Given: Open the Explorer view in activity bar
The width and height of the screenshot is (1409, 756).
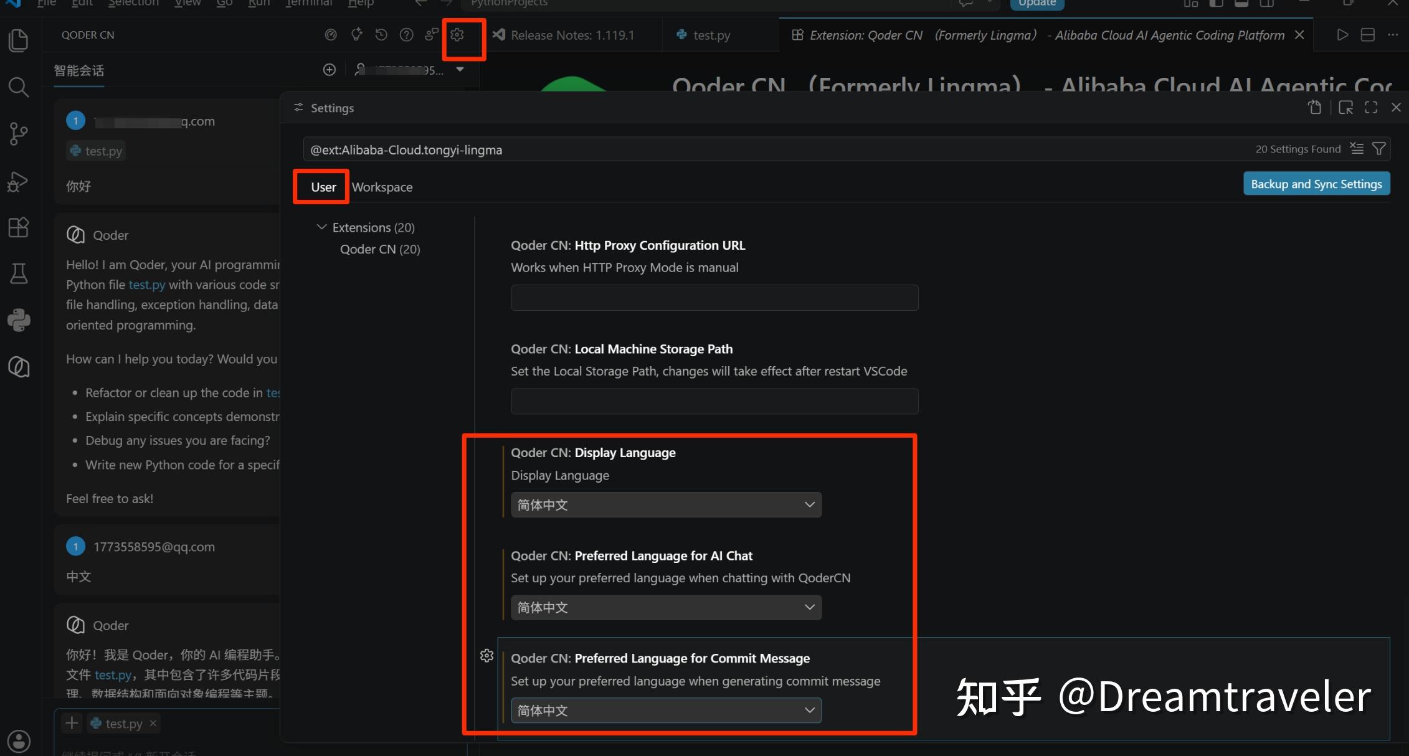Looking at the screenshot, I should pos(19,41).
